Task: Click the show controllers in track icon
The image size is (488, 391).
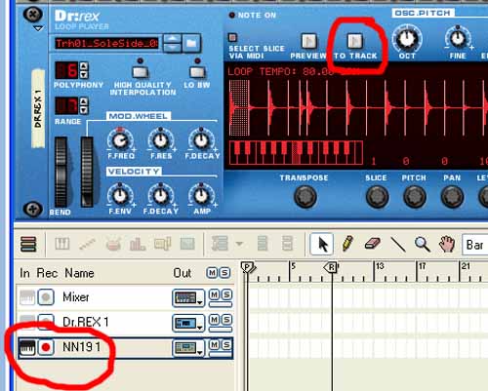Action: pos(220,244)
